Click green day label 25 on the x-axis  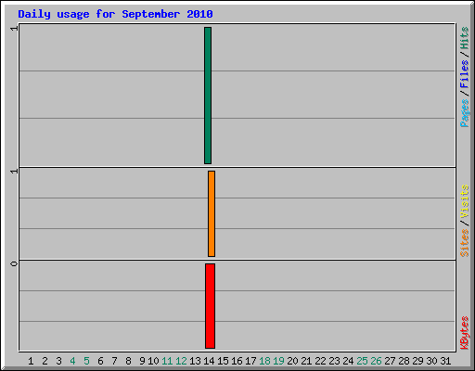tap(362, 361)
